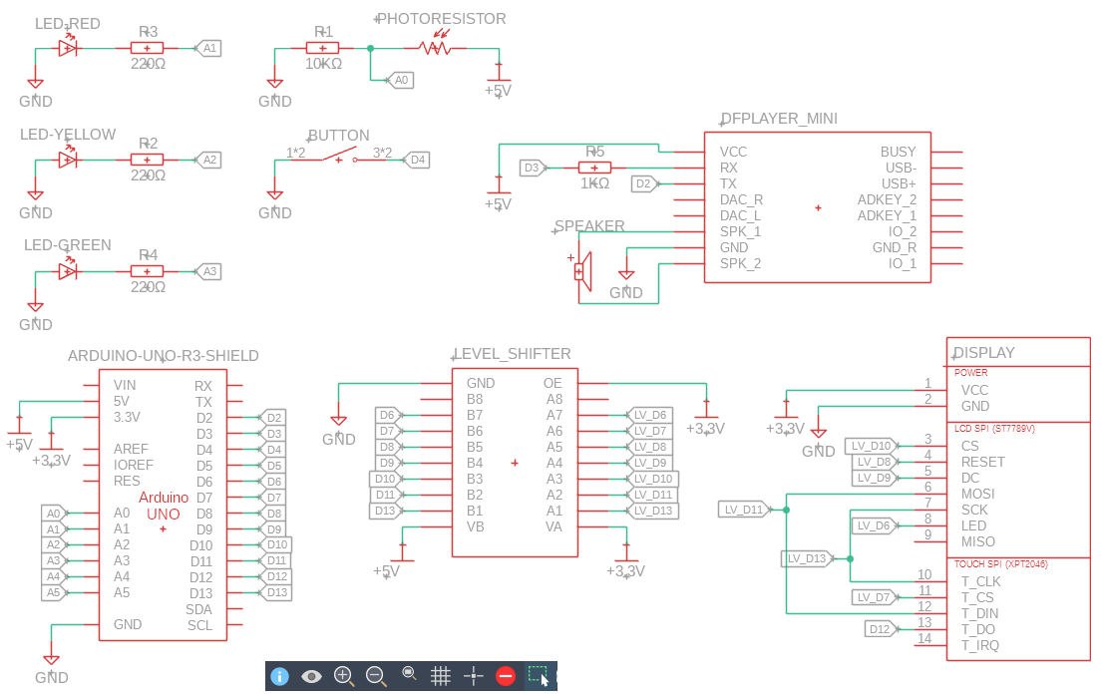Zoom out using the minus magnifier

(x=376, y=676)
